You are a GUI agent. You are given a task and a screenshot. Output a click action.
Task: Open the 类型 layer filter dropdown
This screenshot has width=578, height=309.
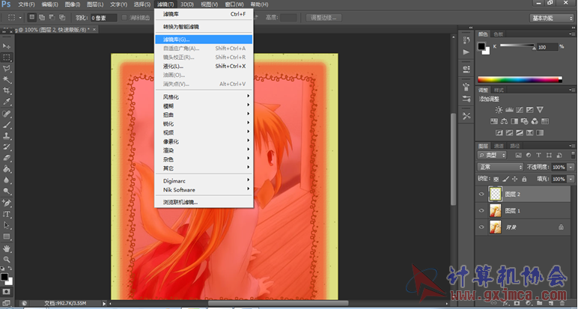click(x=492, y=155)
